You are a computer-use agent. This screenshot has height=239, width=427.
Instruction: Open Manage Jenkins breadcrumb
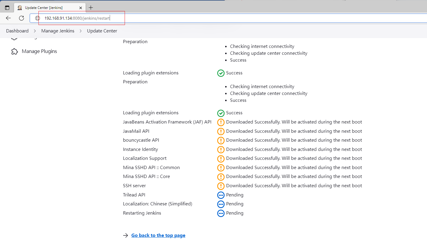pos(58,31)
